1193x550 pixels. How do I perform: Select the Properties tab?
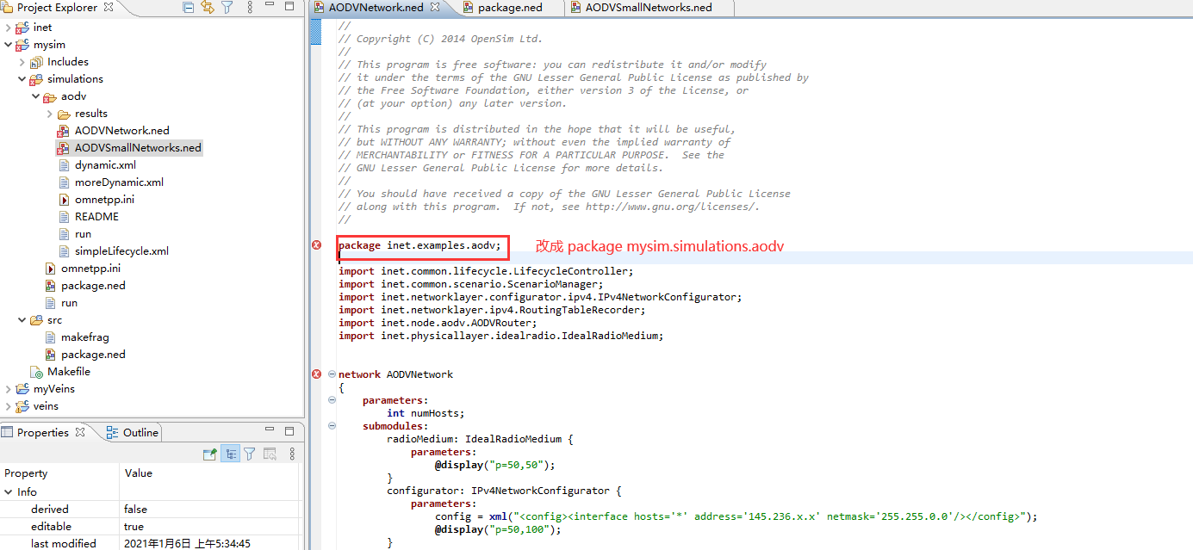tap(42, 432)
